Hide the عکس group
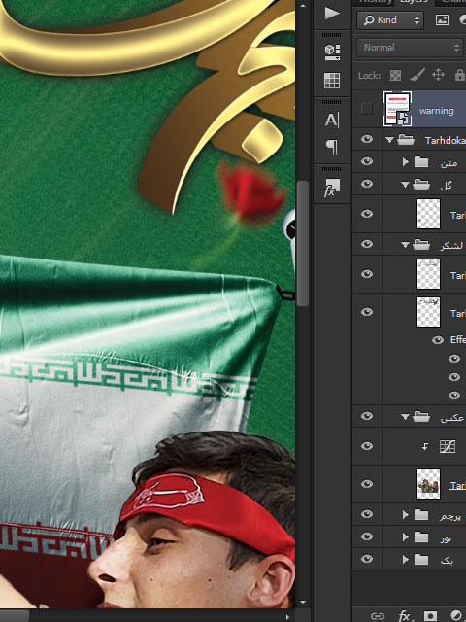 (x=367, y=416)
